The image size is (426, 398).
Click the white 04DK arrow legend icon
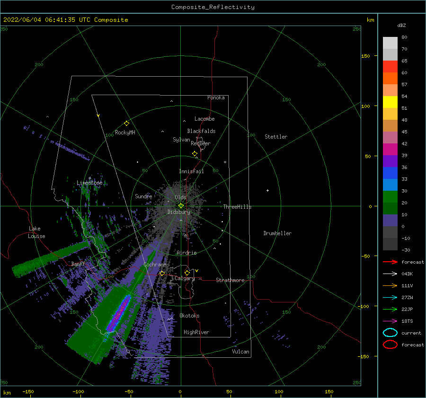pos(390,274)
